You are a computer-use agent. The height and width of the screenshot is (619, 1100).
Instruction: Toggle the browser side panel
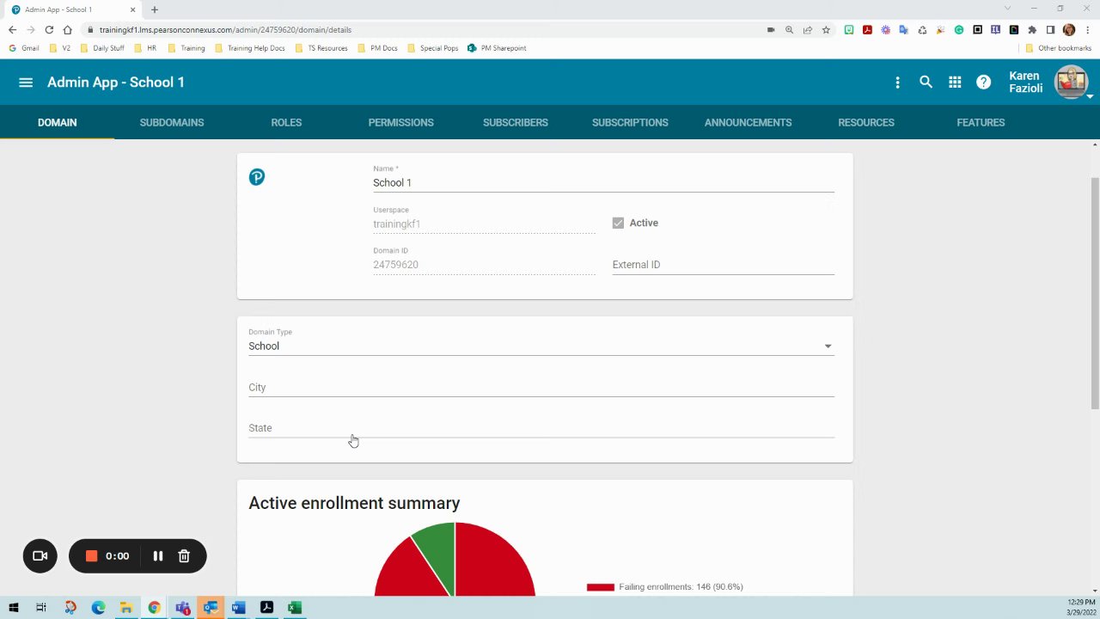(1050, 29)
